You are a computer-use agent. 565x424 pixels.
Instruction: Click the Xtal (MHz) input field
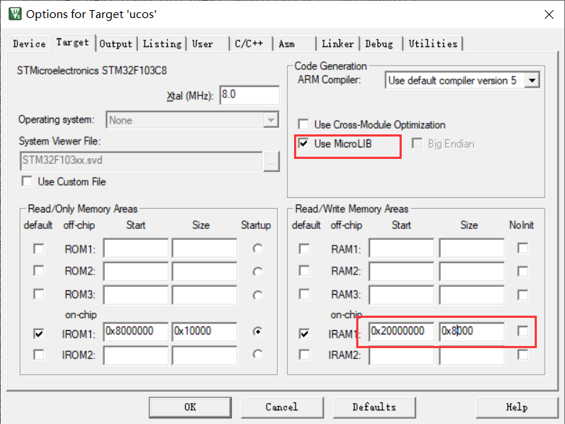pos(249,95)
